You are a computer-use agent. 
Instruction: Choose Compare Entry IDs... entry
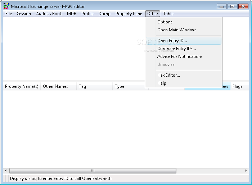183,49
